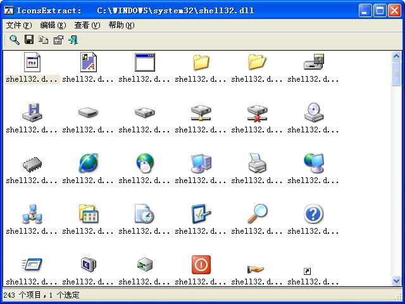The height and width of the screenshot is (304, 405).
Task: Click the scrollbar down arrow
Action: click(x=396, y=281)
